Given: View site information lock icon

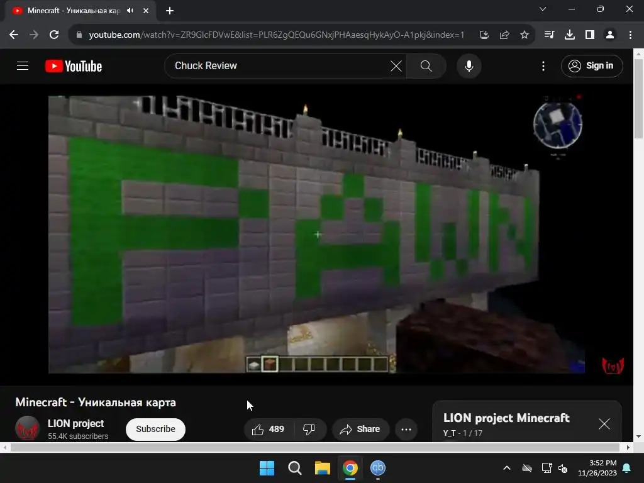Looking at the screenshot, I should tap(79, 35).
